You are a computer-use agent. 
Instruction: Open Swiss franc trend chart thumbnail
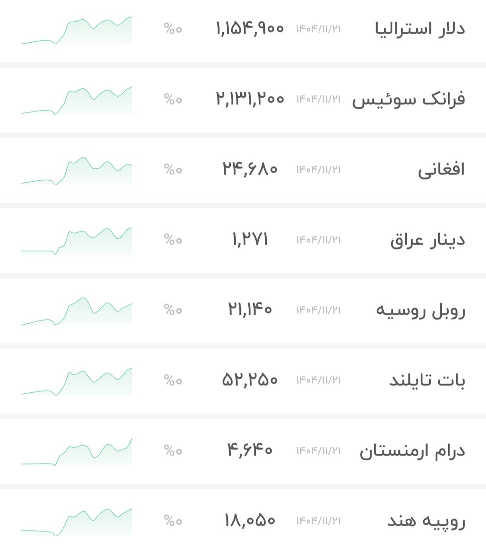tap(76, 101)
